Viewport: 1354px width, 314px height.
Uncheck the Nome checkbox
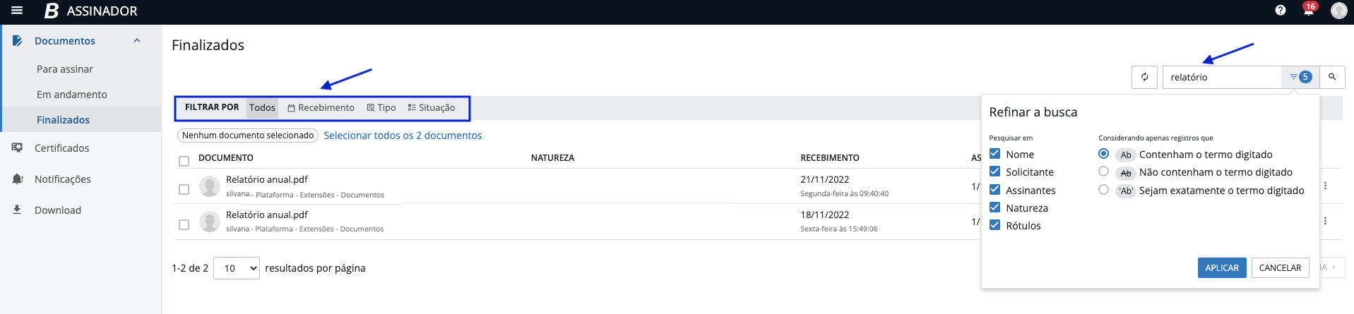point(994,154)
